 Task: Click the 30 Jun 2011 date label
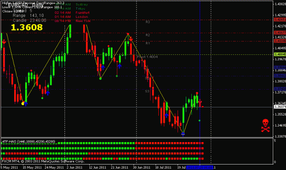(142, 167)
